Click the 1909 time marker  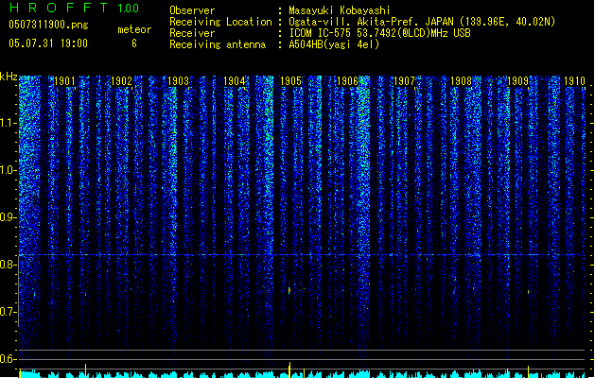[518, 81]
